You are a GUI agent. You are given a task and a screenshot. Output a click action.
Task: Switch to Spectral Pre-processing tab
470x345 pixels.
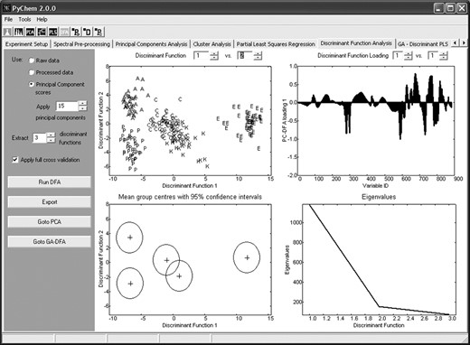[81, 44]
